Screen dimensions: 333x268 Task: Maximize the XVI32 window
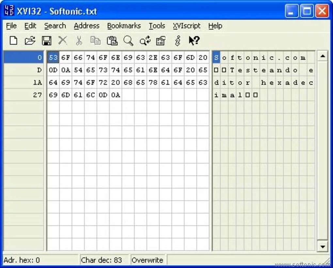pyautogui.click(x=307, y=11)
